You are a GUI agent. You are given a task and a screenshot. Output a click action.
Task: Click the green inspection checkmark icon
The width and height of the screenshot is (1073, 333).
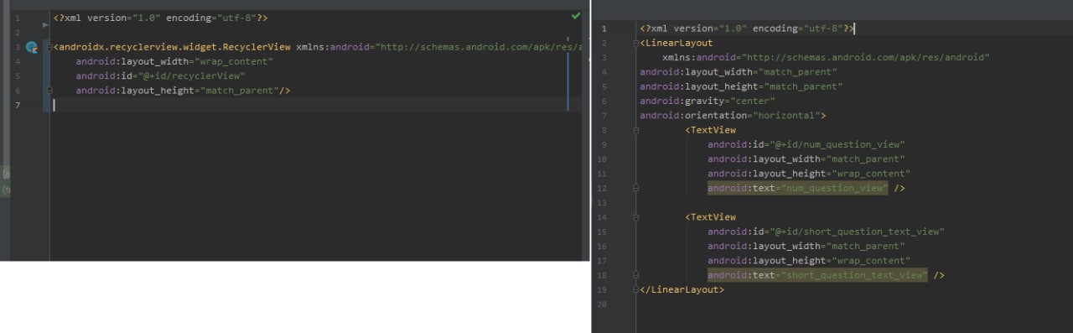pyautogui.click(x=575, y=16)
